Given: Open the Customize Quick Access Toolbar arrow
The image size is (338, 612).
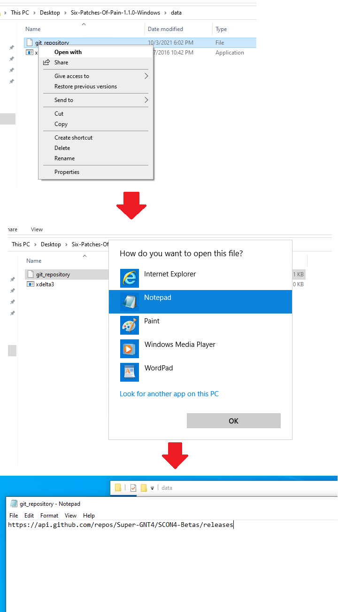Looking at the screenshot, I should coord(152,488).
